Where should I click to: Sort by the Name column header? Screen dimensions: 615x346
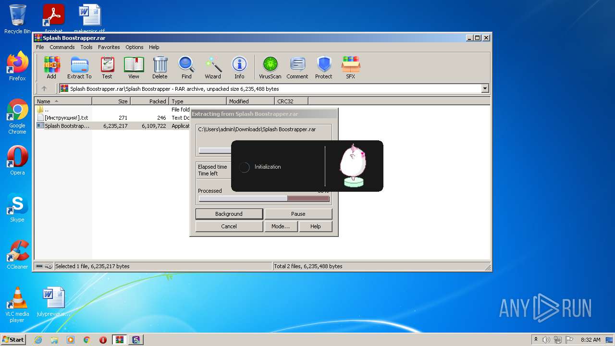63,101
